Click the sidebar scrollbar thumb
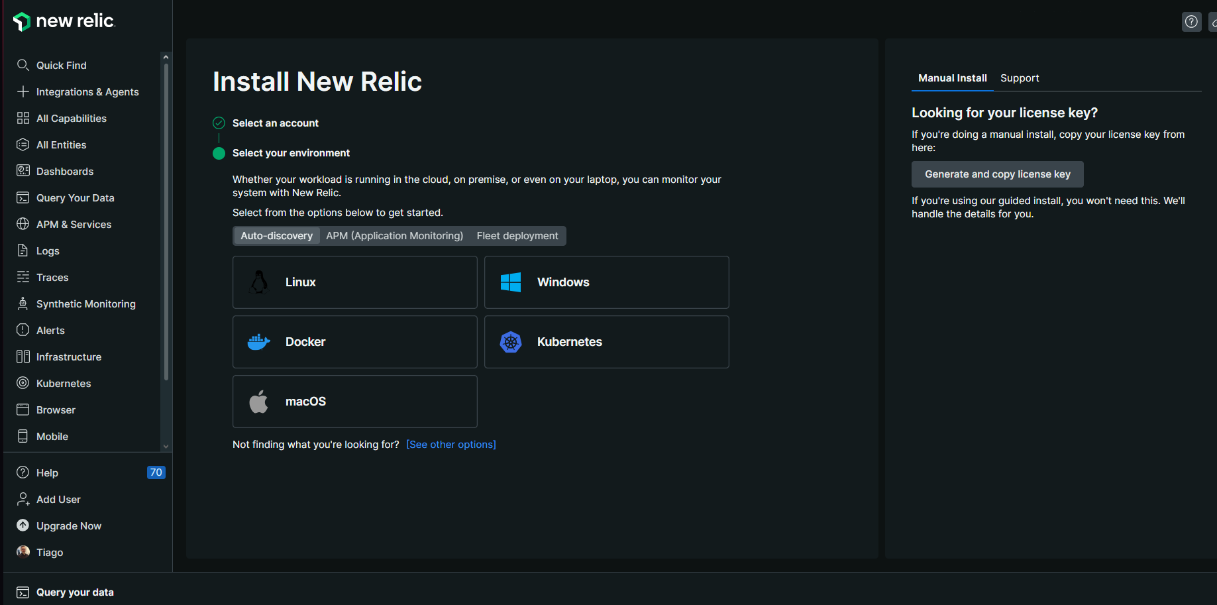Viewport: 1217px width, 605px height. 166,221
